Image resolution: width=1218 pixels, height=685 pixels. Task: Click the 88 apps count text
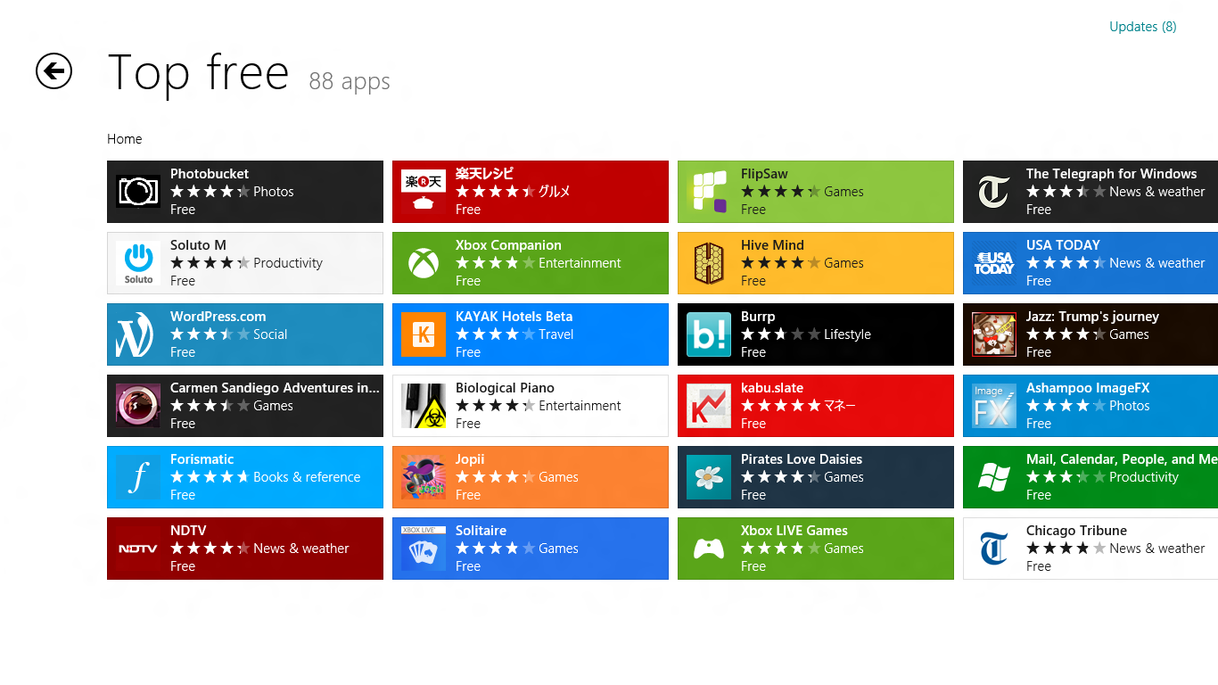click(x=350, y=81)
